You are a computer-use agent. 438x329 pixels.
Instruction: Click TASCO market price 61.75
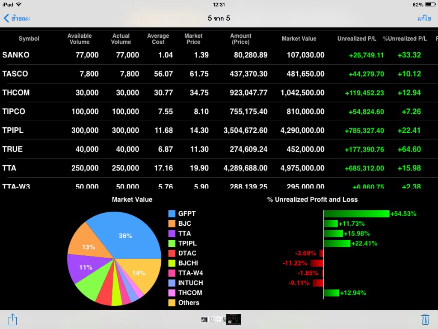point(199,74)
